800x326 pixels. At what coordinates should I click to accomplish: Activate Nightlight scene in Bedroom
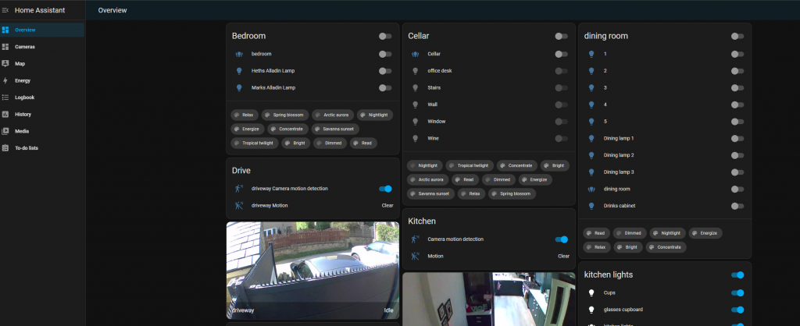tap(375, 115)
